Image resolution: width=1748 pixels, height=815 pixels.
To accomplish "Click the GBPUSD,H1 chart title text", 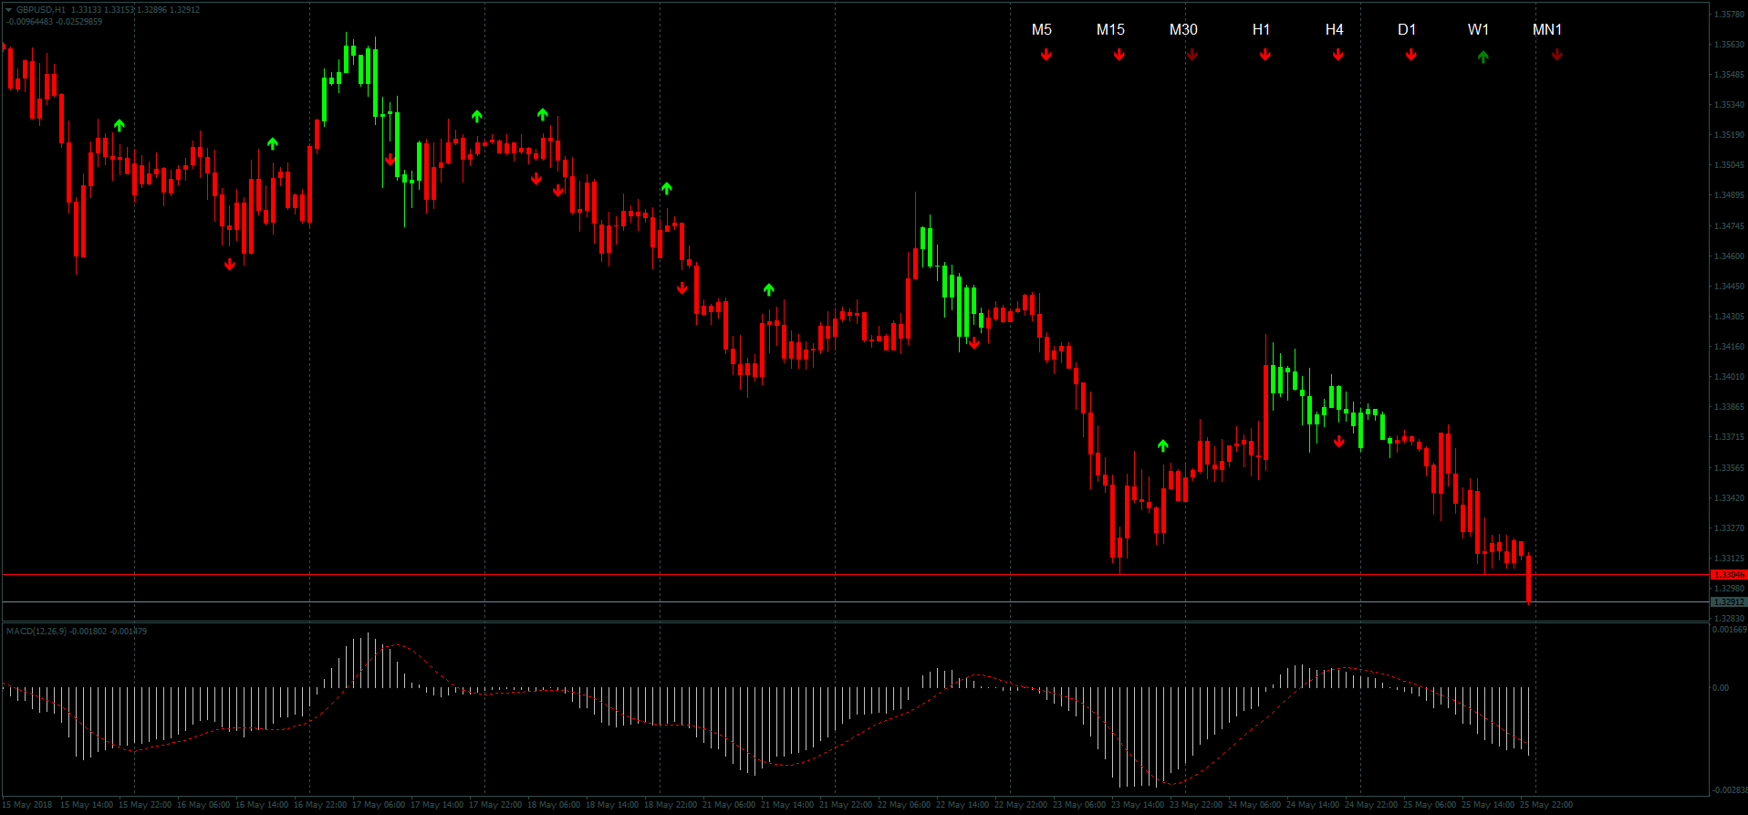I will (41, 10).
